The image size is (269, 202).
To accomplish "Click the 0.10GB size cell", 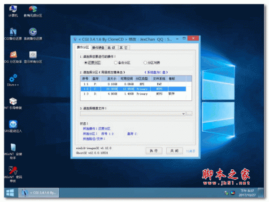I will (x=113, y=84).
